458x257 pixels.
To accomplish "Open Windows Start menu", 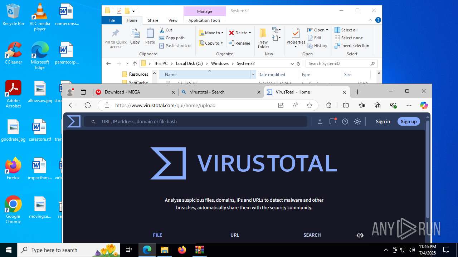I will (x=9, y=250).
